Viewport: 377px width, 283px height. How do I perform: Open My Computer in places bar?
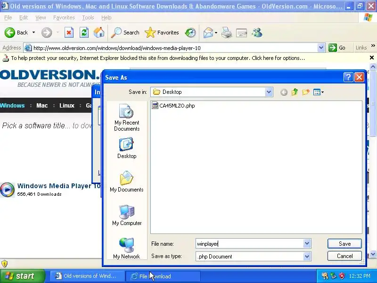point(127,215)
